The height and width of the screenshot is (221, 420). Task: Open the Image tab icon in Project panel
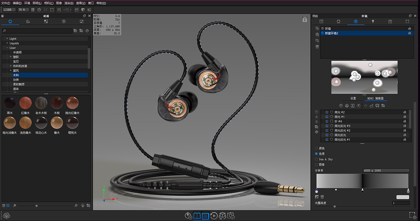(407, 22)
